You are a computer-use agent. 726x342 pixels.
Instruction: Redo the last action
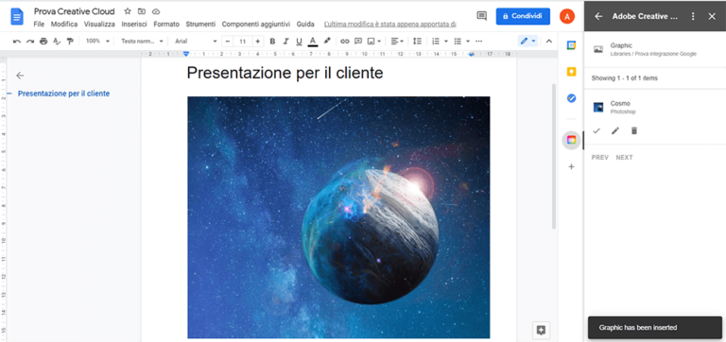coord(30,42)
